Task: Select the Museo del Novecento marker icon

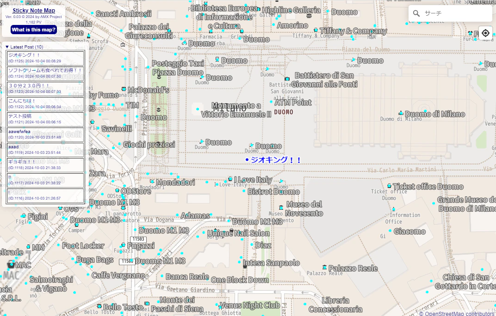Action: click(281, 207)
